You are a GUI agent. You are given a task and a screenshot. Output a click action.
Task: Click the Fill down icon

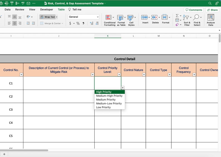(x=177, y=20)
